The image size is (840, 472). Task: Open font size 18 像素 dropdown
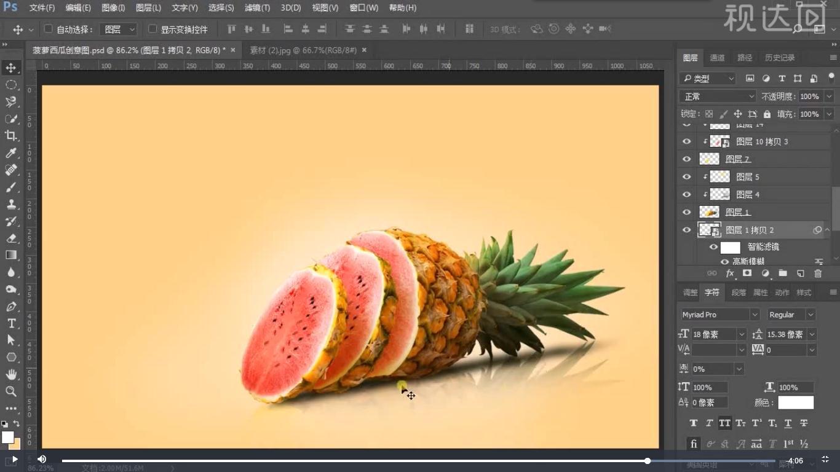pos(742,334)
